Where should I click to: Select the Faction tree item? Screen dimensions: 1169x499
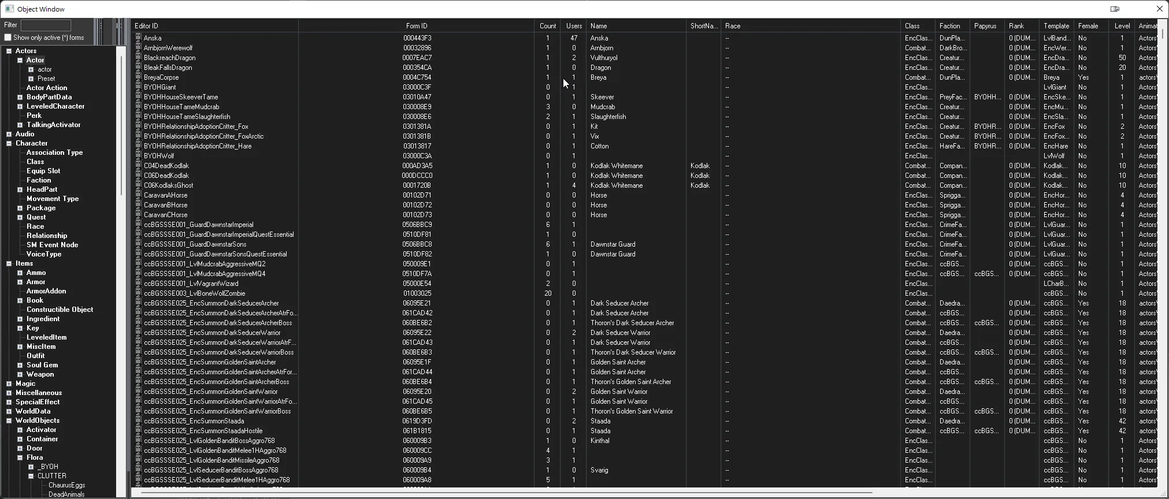coord(39,180)
